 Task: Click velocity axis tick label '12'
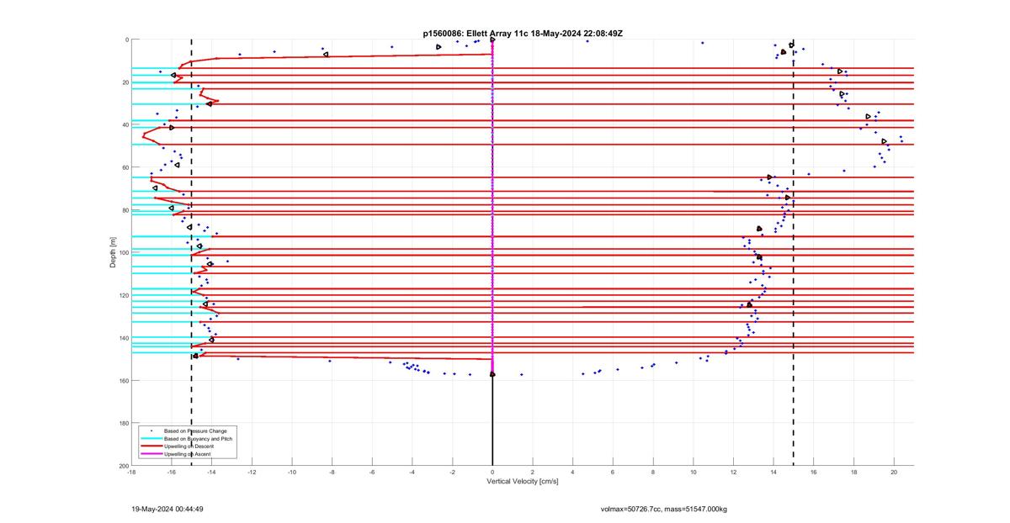[733, 472]
